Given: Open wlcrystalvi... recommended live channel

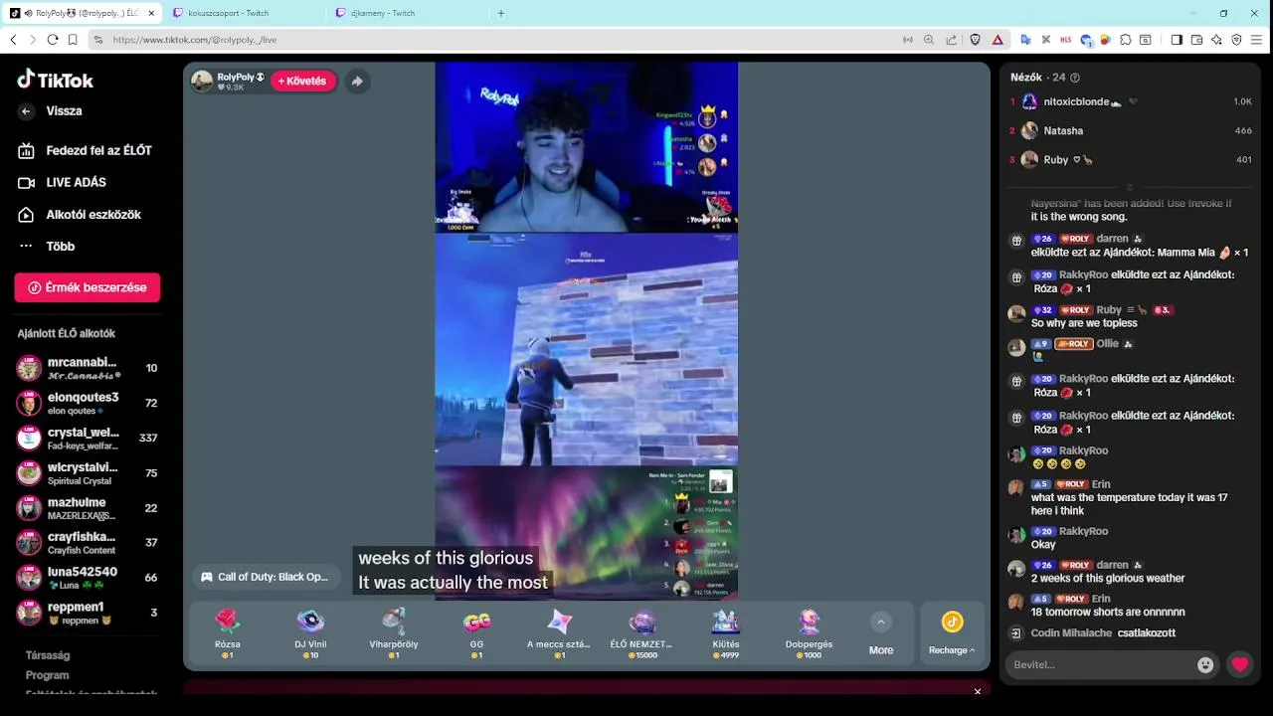Looking at the screenshot, I should (x=88, y=472).
